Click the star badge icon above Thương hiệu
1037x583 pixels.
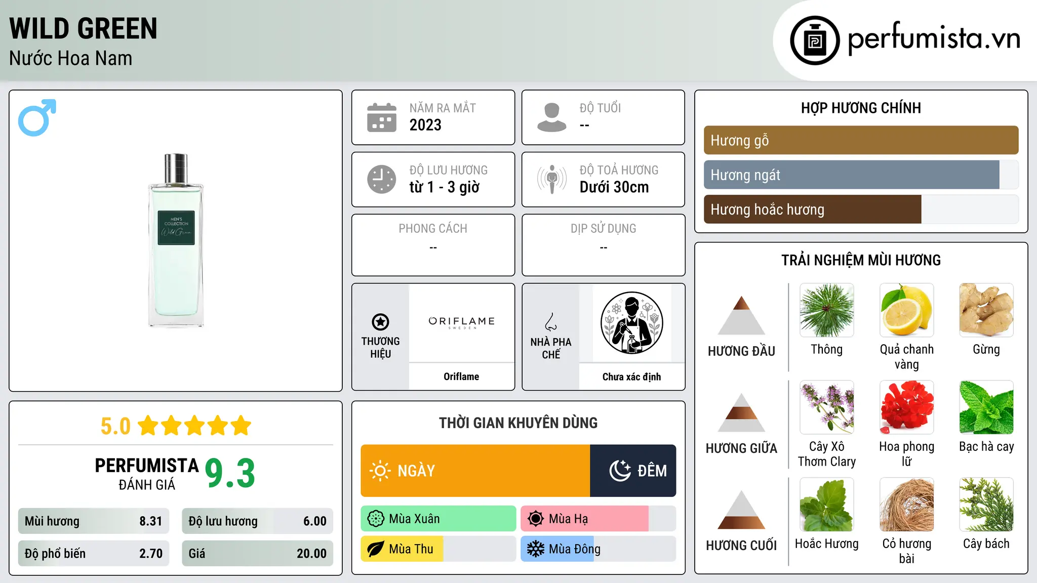(380, 322)
